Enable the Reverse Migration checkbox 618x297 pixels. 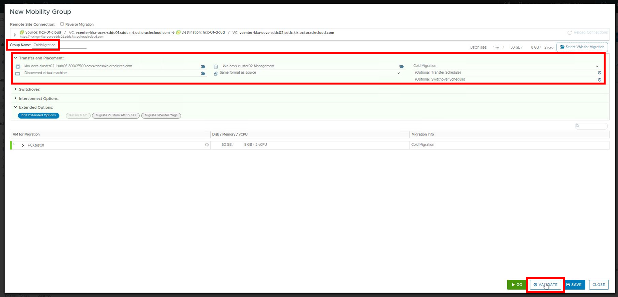(x=62, y=24)
